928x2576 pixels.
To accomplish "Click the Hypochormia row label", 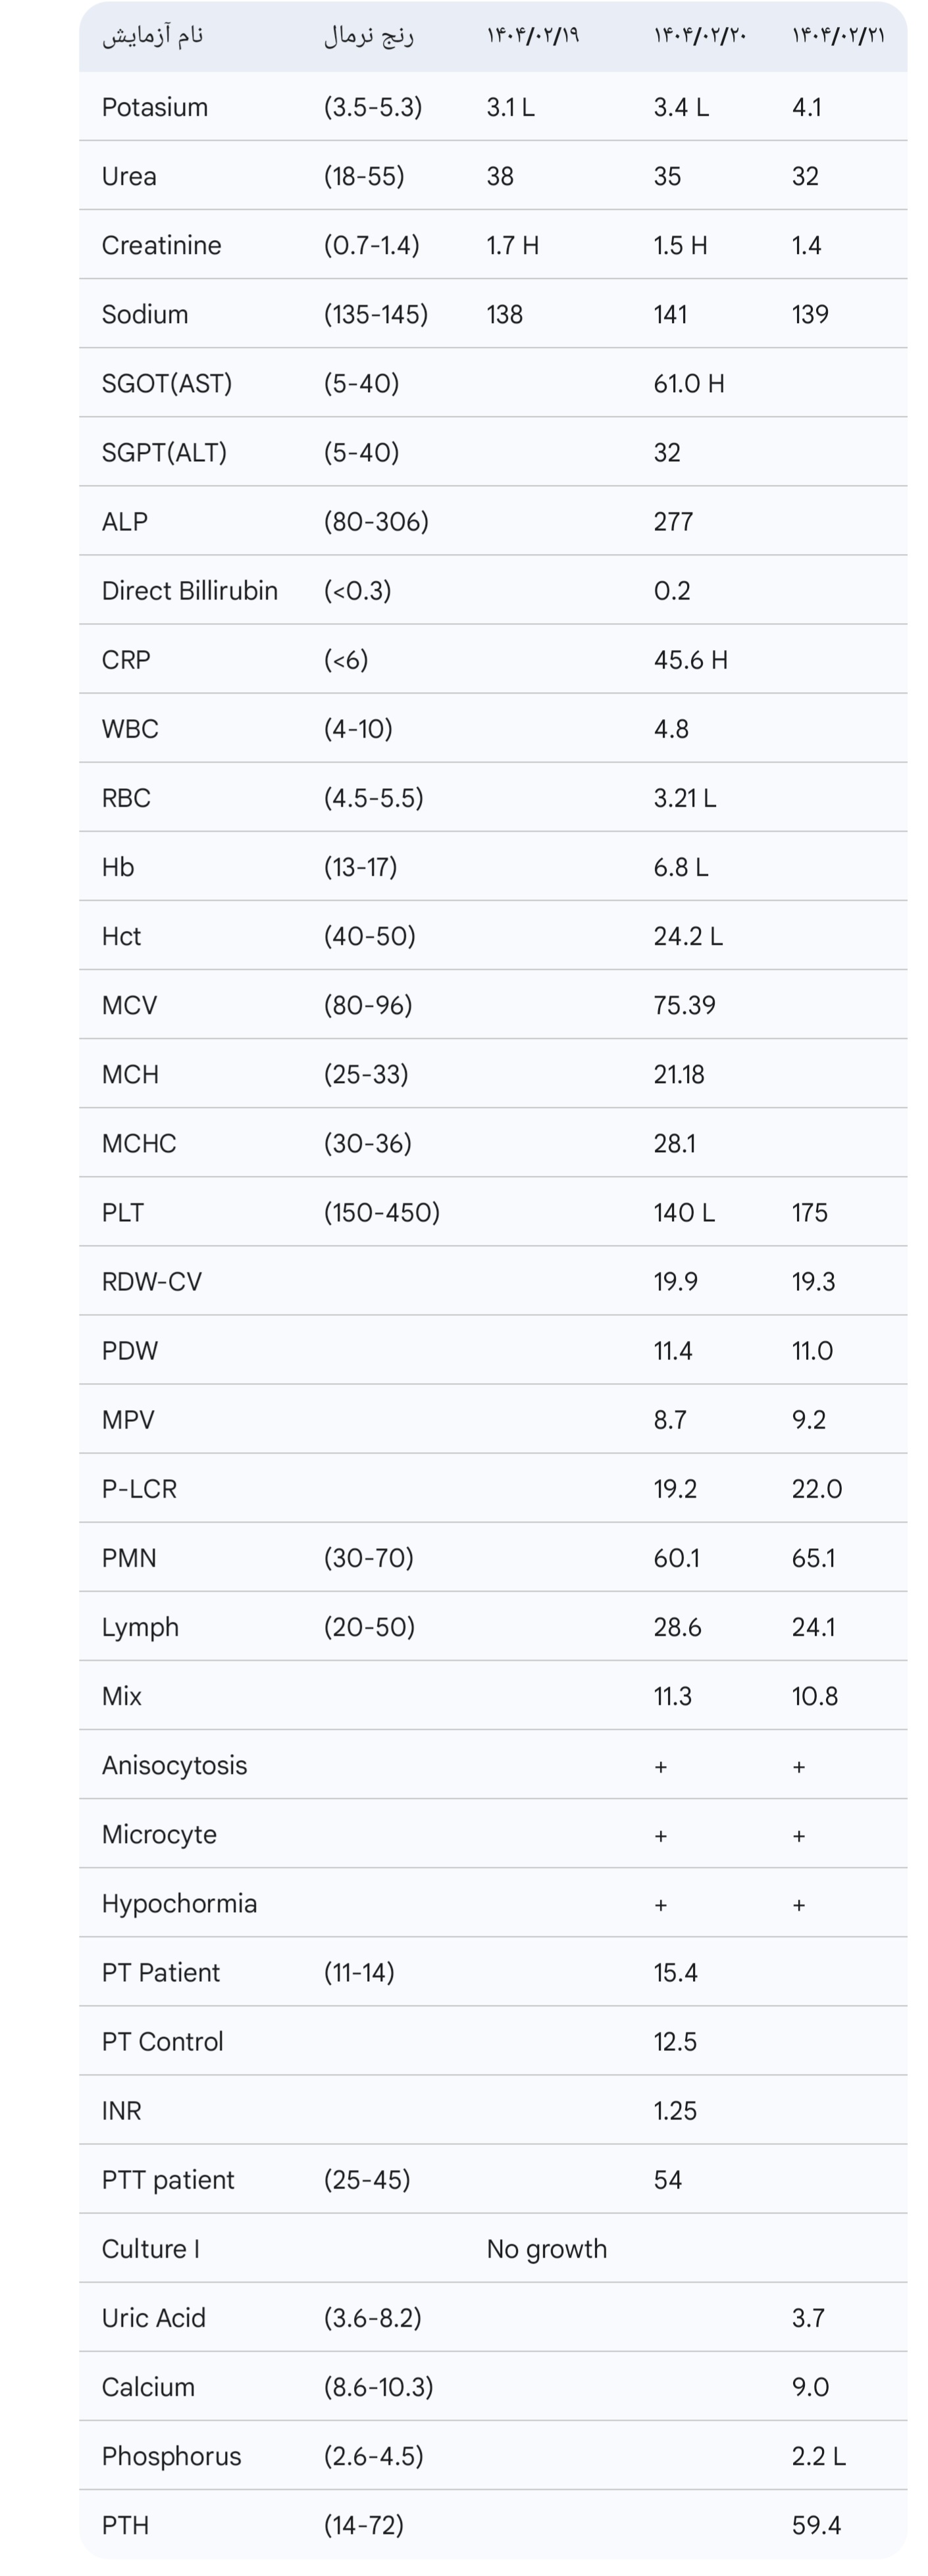I will 180,1903.
